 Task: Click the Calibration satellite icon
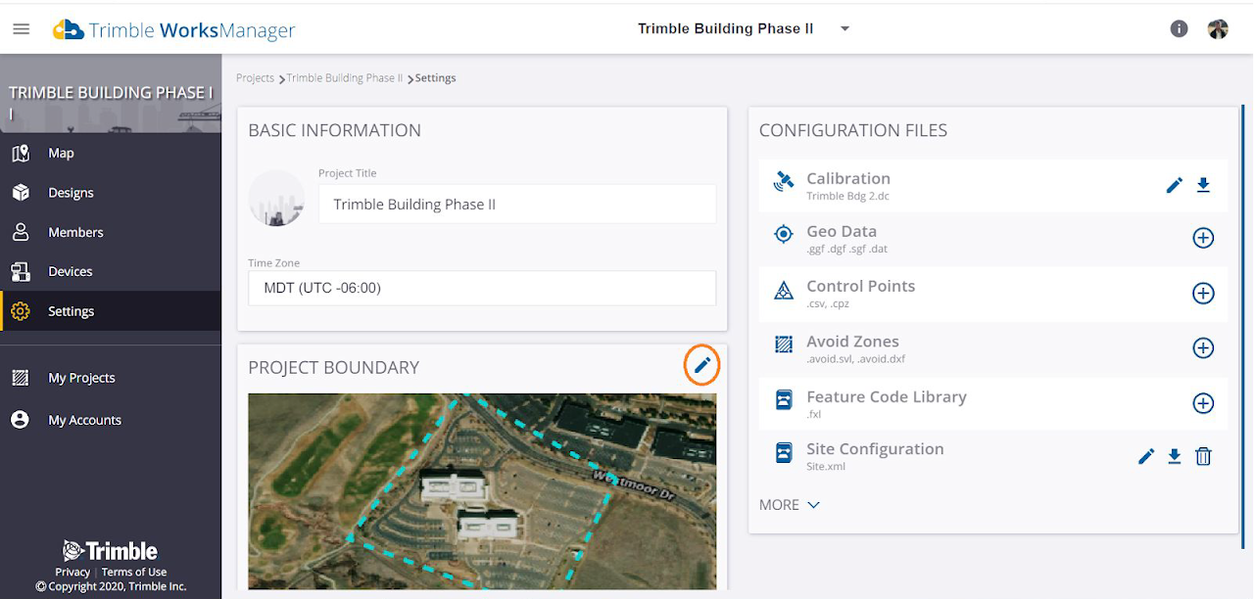pyautogui.click(x=784, y=181)
